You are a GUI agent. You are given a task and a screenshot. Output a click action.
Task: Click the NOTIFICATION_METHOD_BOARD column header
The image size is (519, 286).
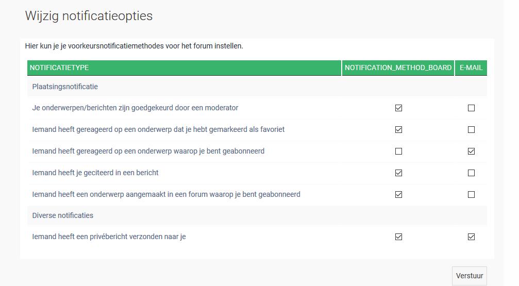[x=398, y=68]
